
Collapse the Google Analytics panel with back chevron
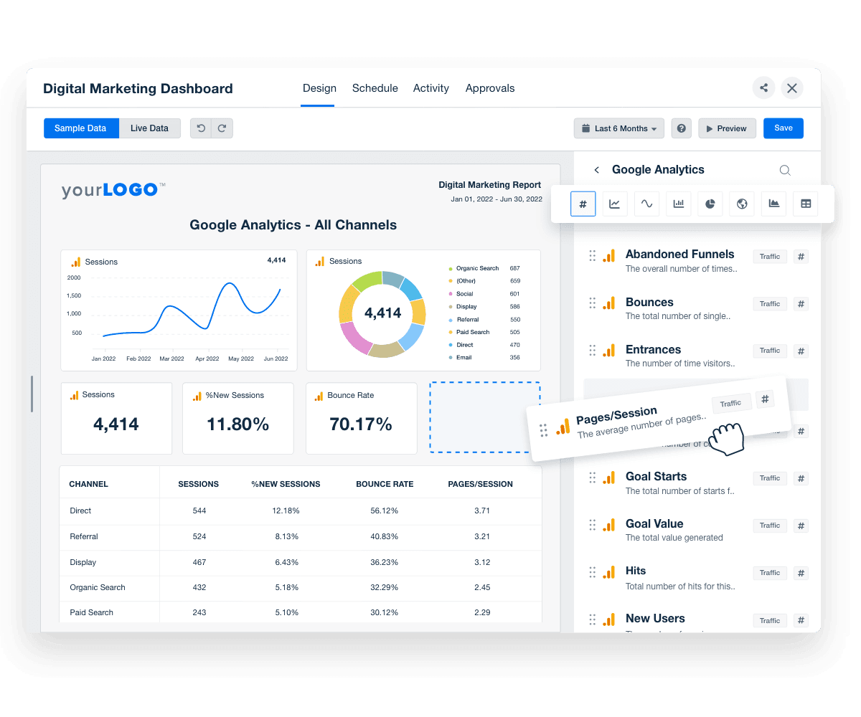click(596, 170)
